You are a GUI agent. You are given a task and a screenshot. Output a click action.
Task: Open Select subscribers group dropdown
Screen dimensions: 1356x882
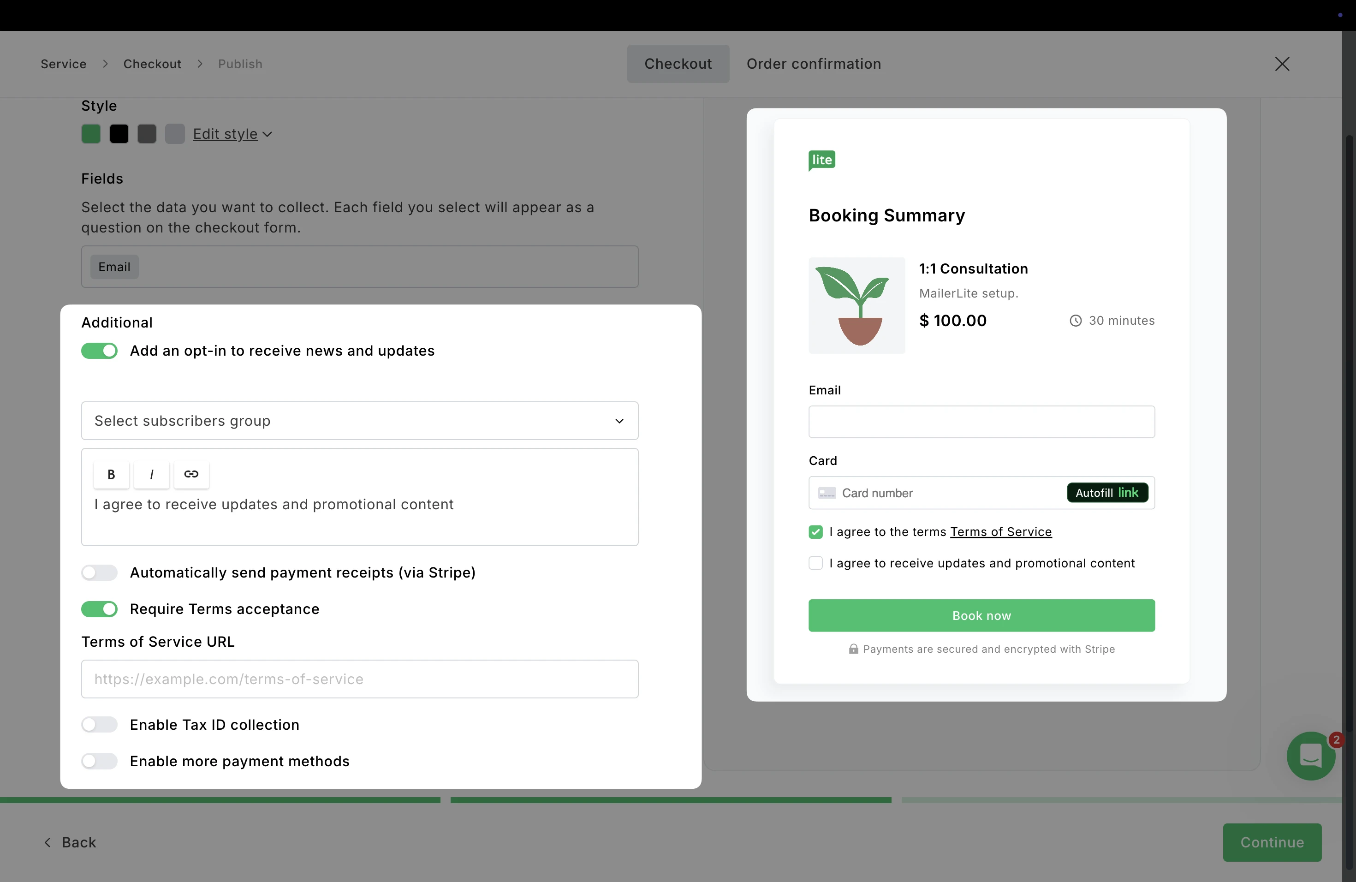[359, 421]
